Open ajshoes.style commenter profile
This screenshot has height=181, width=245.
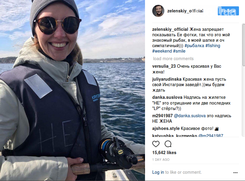tap(166, 128)
